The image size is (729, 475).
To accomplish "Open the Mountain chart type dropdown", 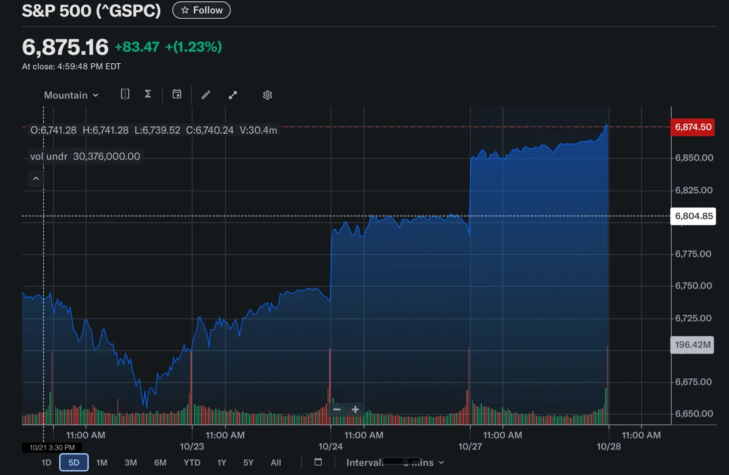I will tap(70, 95).
